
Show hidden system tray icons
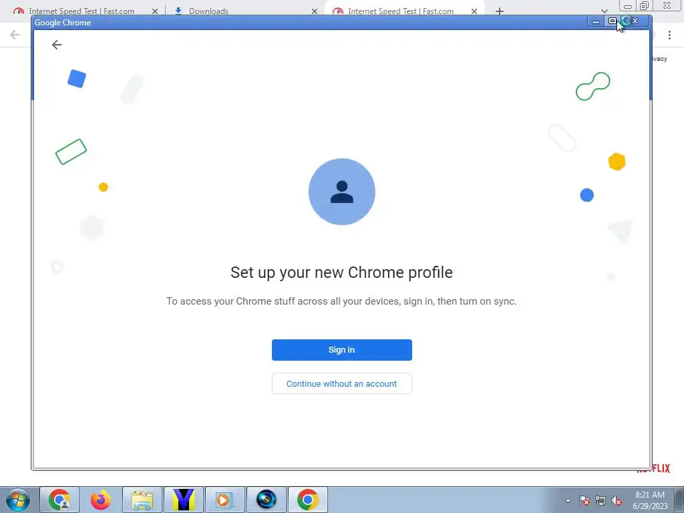click(x=568, y=500)
